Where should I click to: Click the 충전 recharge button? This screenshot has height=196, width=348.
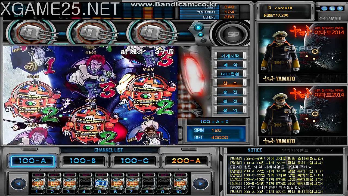pos(230,92)
